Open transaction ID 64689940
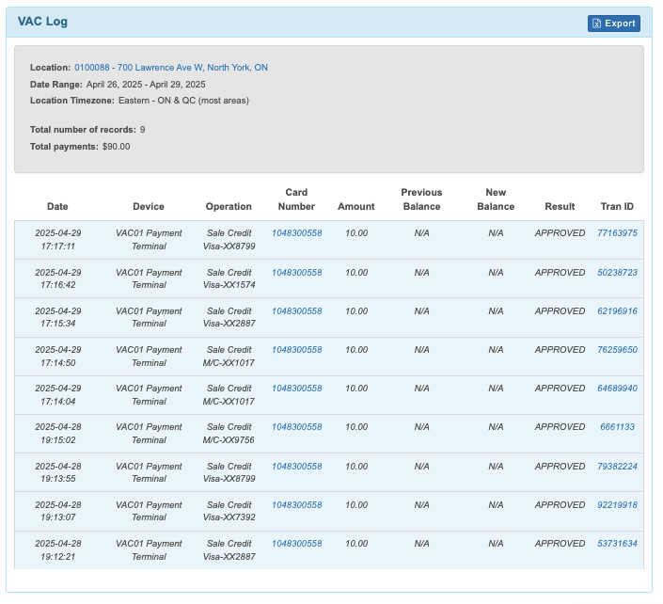 (x=617, y=389)
